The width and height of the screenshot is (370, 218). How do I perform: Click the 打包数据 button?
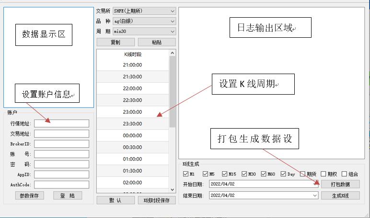340,184
